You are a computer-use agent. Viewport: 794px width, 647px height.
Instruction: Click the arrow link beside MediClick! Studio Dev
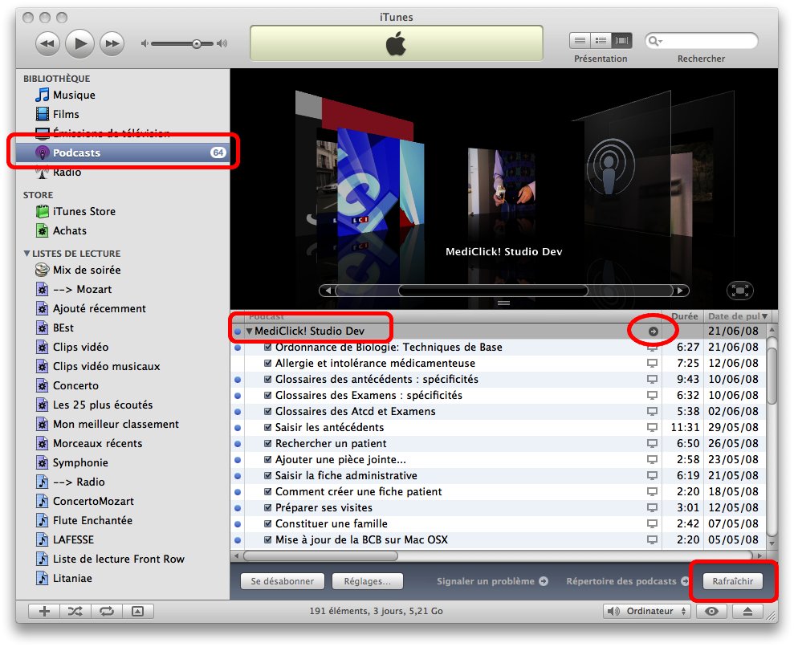654,331
